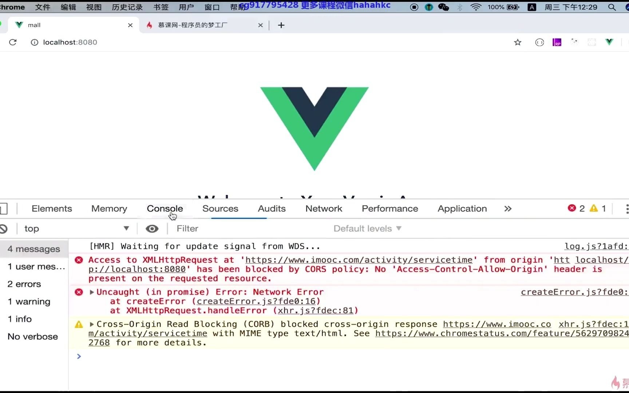Image resolution: width=629 pixels, height=393 pixels.
Task: Open the Application panel
Action: click(x=462, y=209)
